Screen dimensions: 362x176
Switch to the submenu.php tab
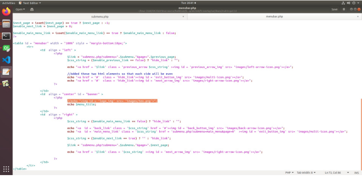click(x=100, y=17)
